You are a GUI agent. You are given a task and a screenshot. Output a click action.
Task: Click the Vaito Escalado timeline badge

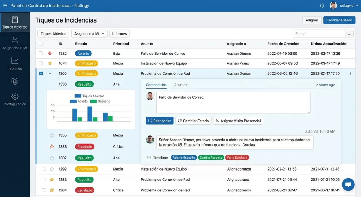tap(237, 158)
